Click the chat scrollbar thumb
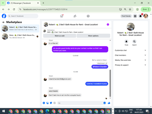 [x=110, y=83]
